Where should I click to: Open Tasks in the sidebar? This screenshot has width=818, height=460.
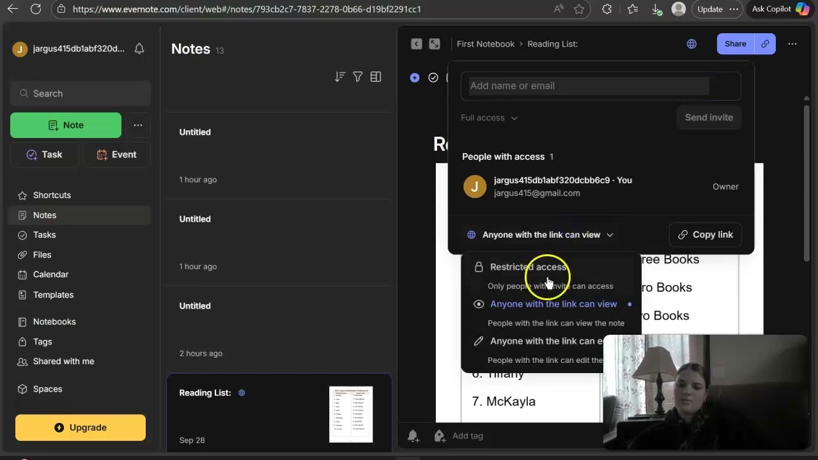(80, 234)
